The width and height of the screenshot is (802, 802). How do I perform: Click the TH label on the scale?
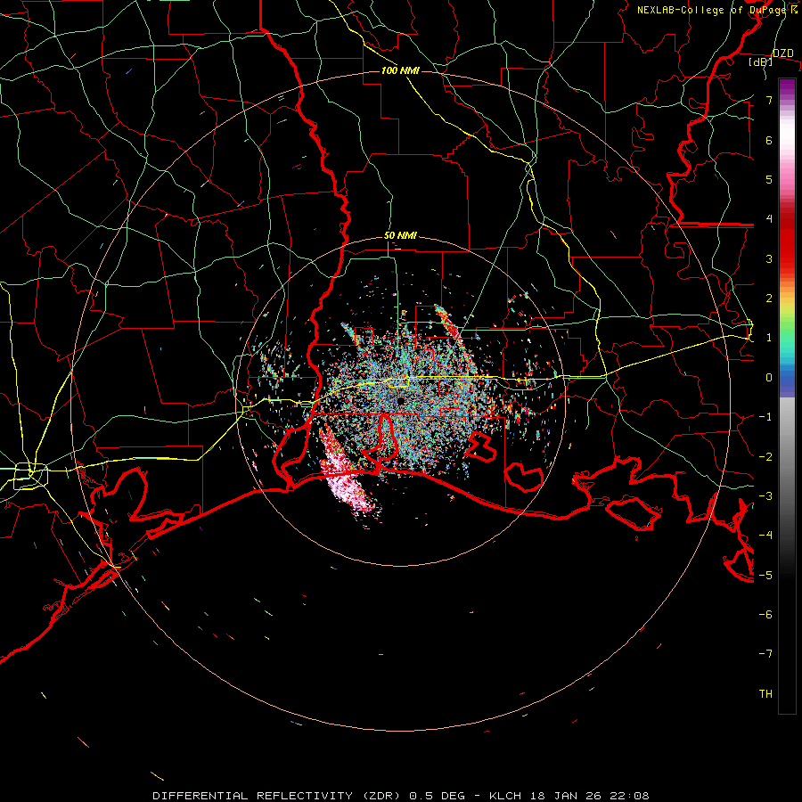[x=765, y=694]
